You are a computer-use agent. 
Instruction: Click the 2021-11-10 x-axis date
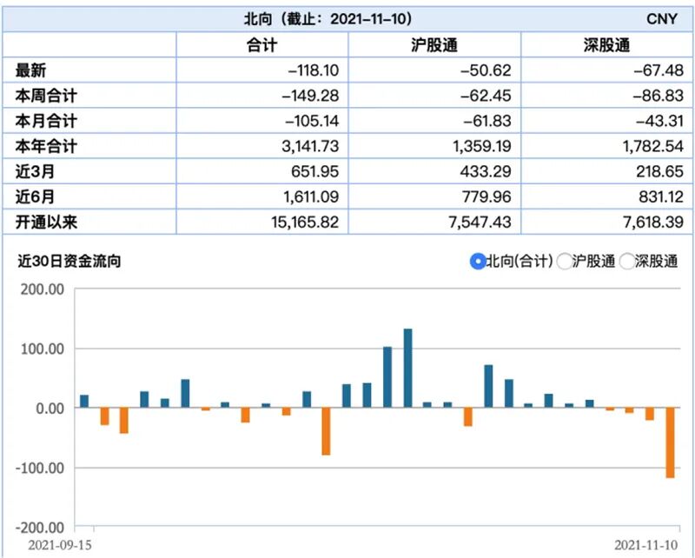click(x=645, y=545)
